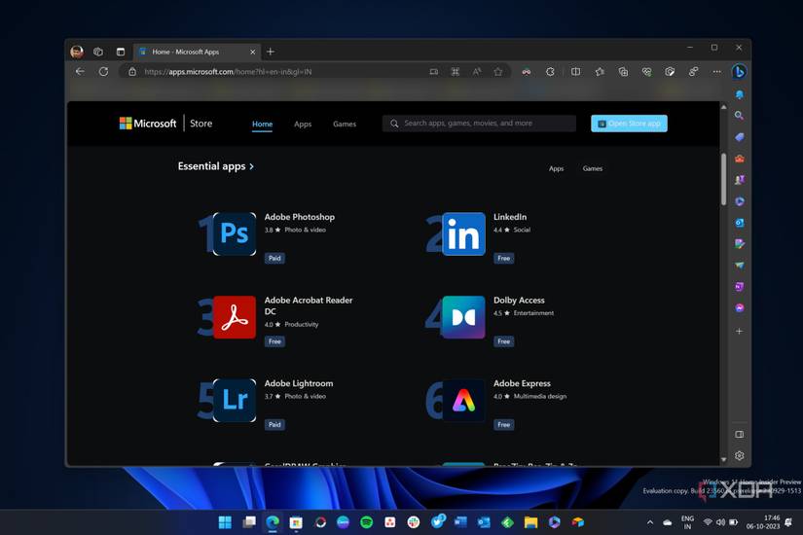Filter Essential apps by Games
Viewport: 803px width, 535px height.
coord(593,168)
